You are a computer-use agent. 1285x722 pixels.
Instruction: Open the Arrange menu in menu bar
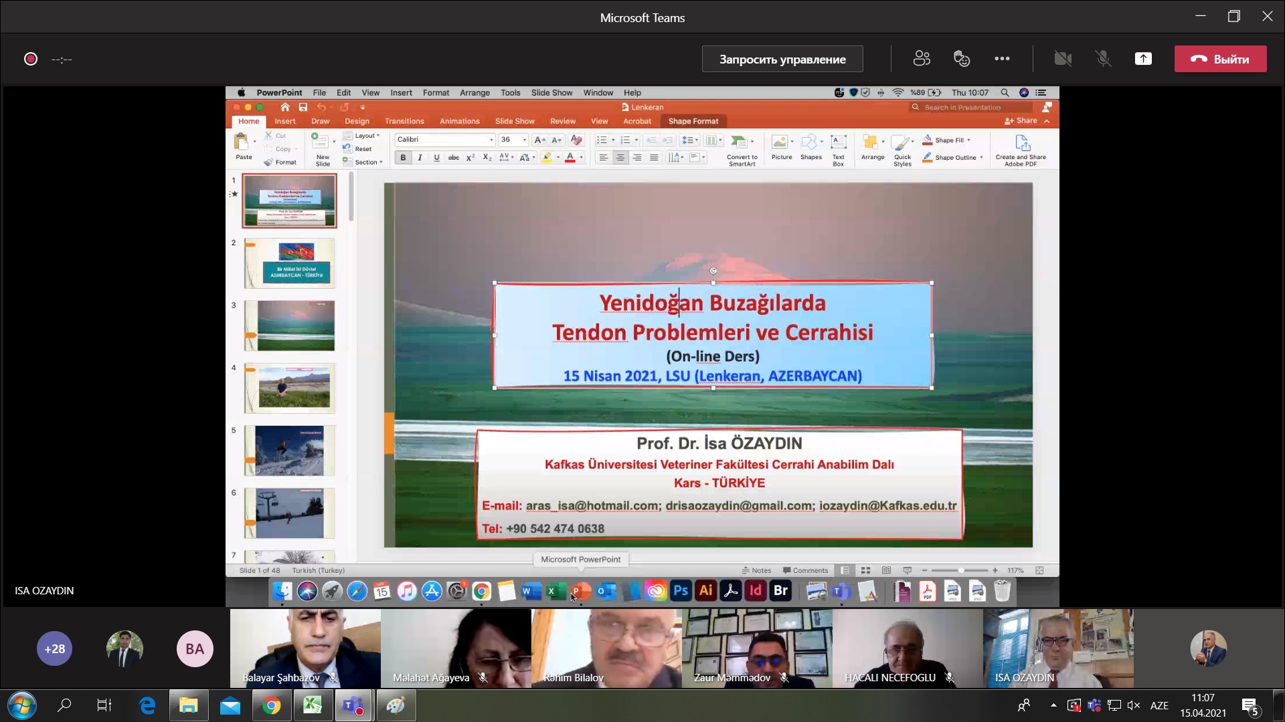coord(475,93)
